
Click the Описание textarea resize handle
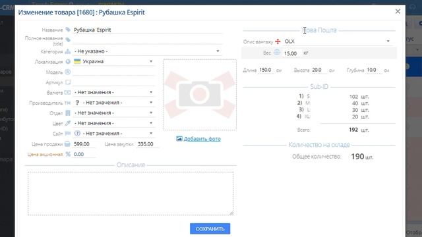click(231, 213)
